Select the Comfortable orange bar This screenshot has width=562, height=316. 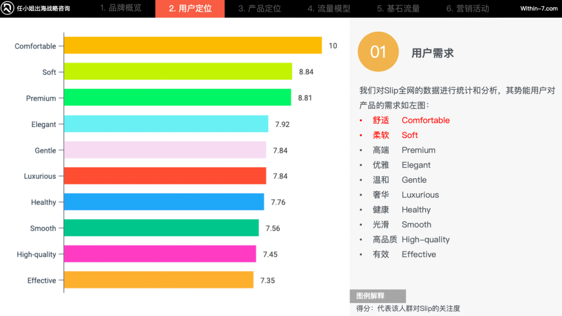pos(193,46)
